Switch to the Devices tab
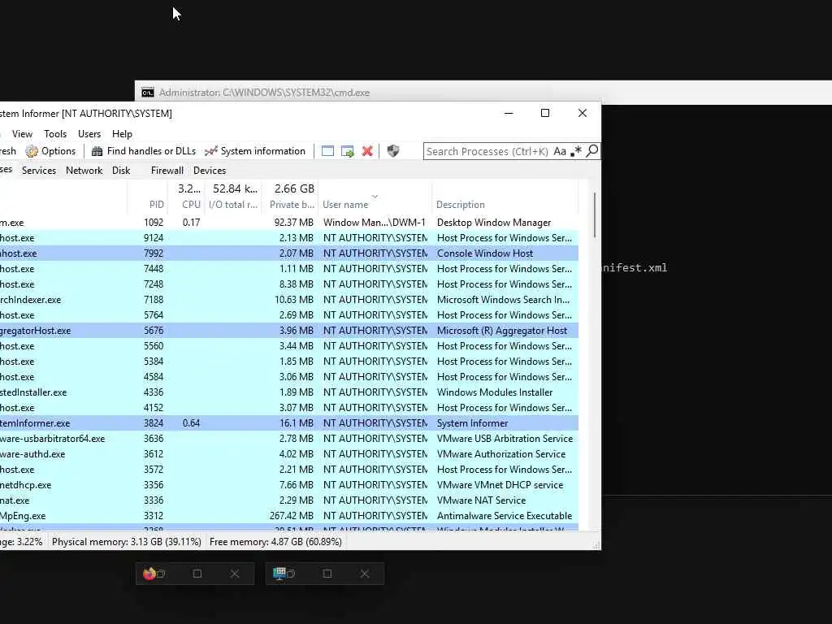 click(210, 171)
